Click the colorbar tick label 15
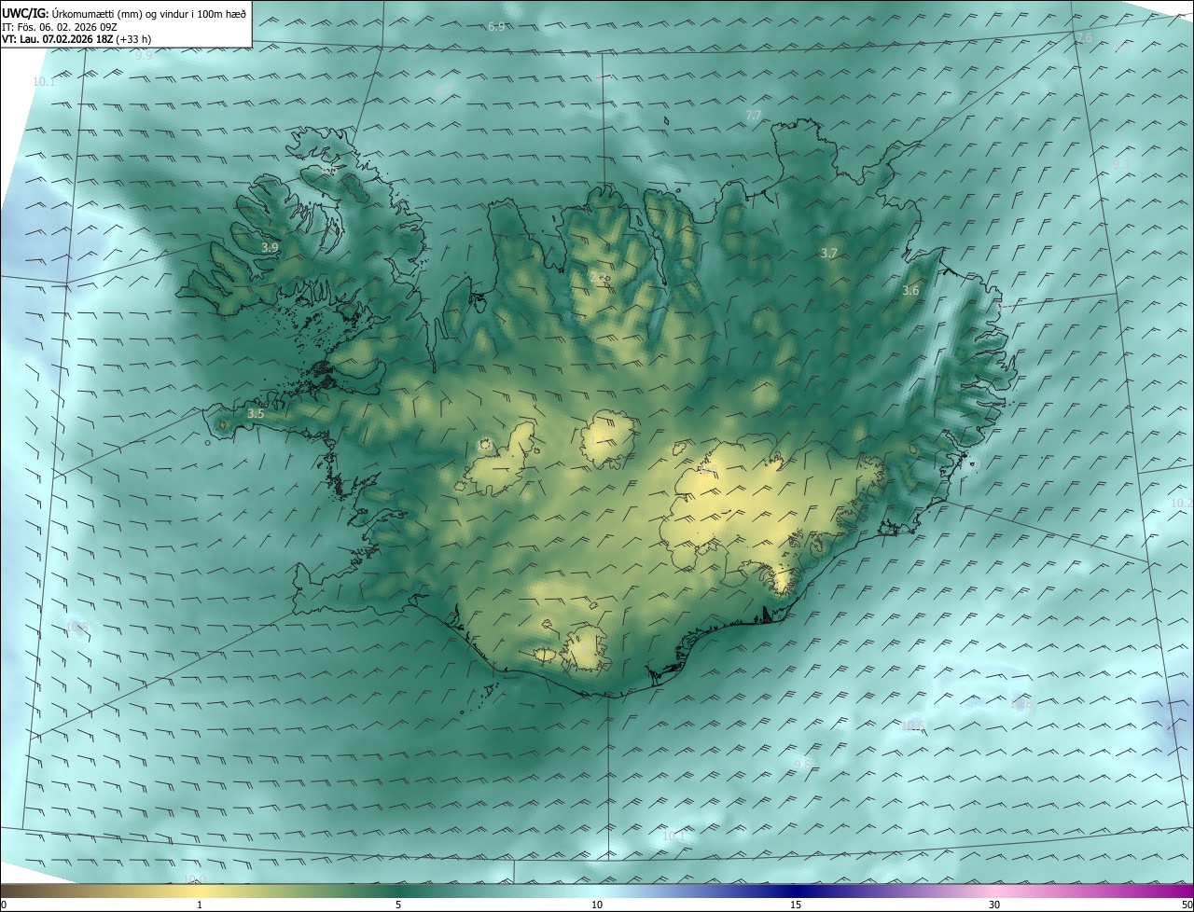This screenshot has height=912, width=1194. pos(796,905)
